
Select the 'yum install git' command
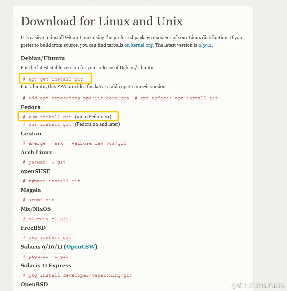47,117
